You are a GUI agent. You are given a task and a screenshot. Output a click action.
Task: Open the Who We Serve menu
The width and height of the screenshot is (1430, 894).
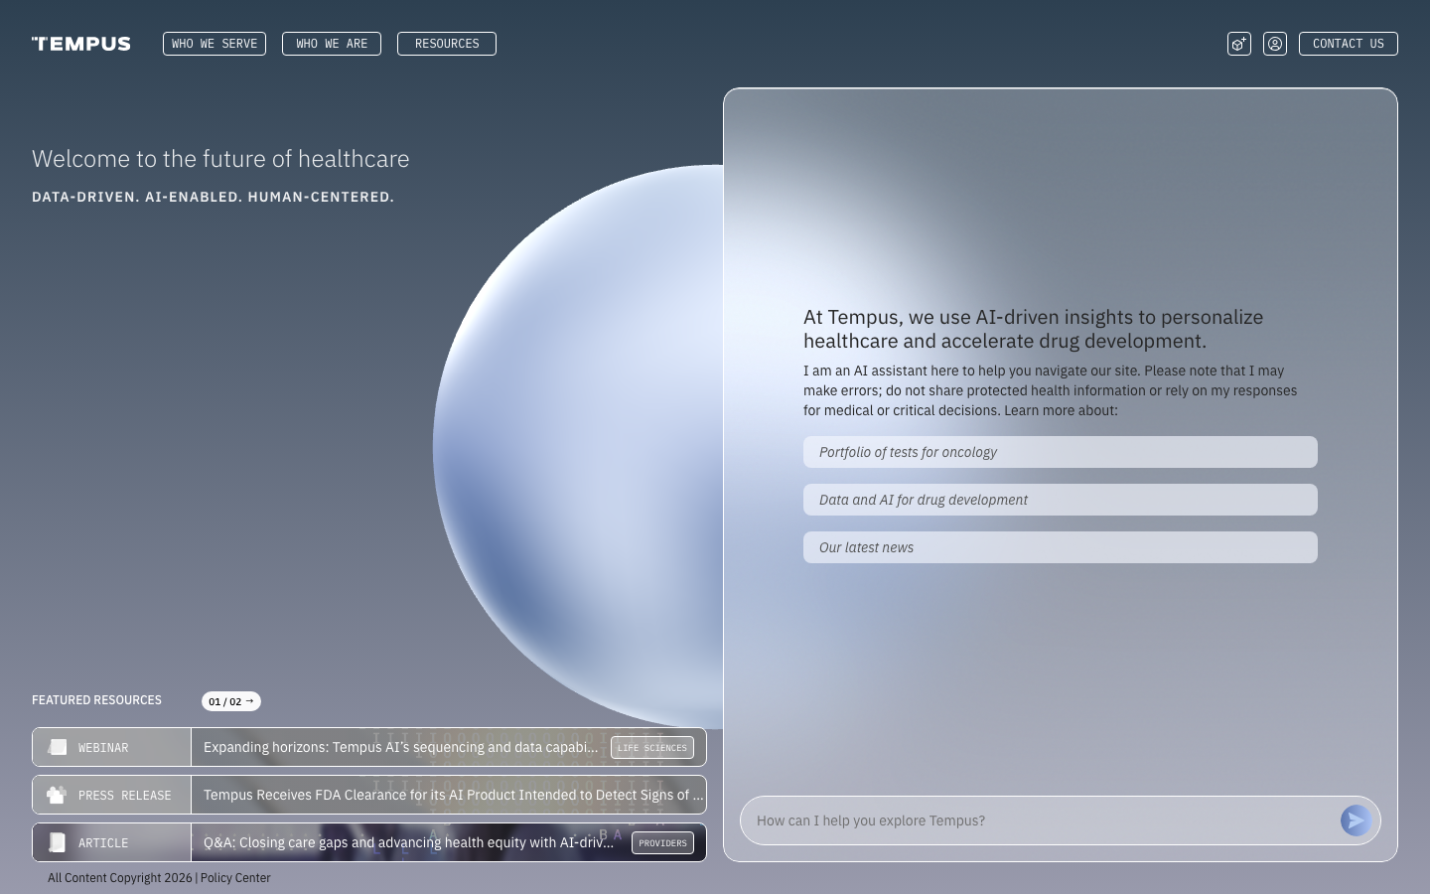click(214, 44)
